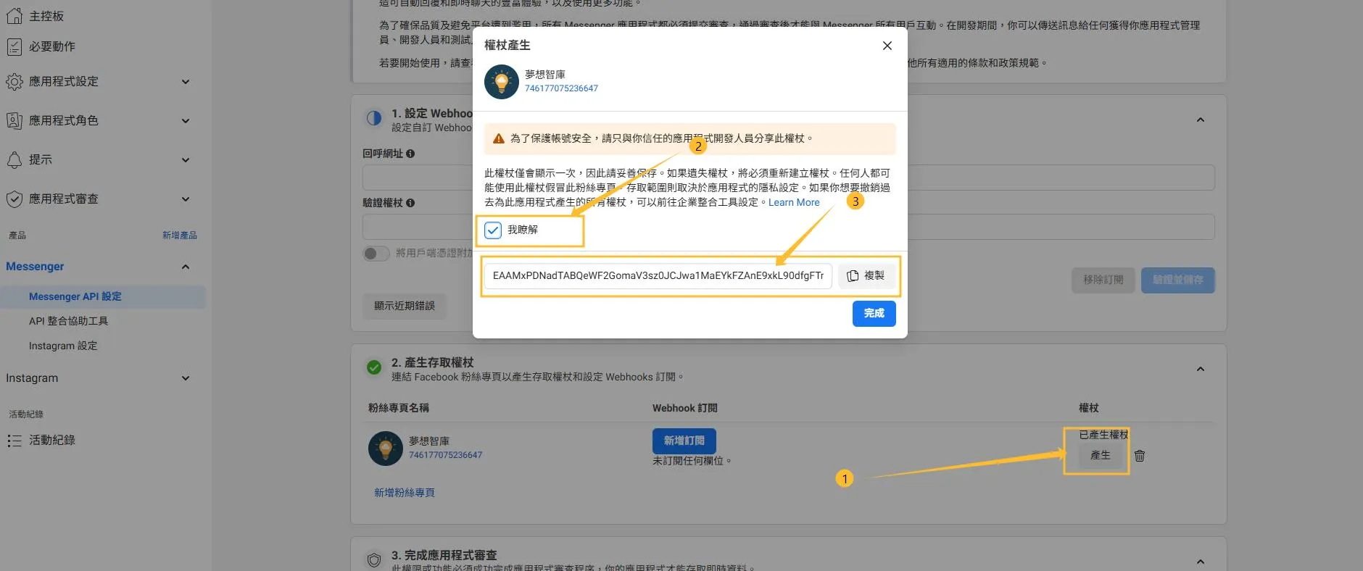Viewport: 1363px width, 571px height.
Task: Expand the 應用程式審查 menu
Action: pos(186,199)
